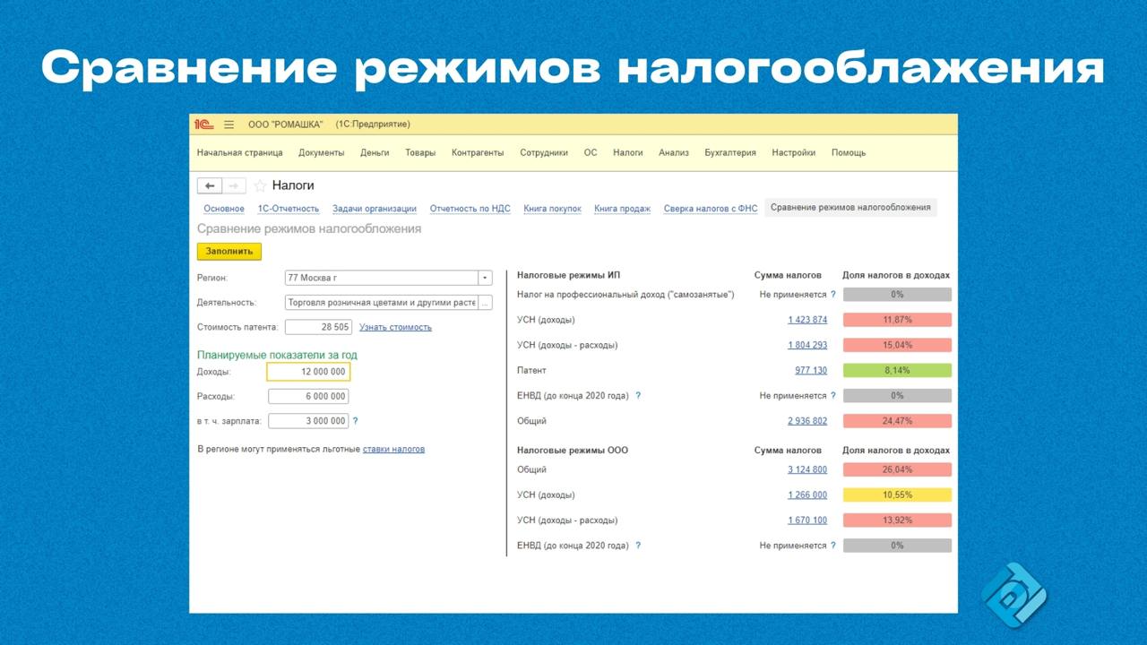Open the Сотрудники menu

click(544, 153)
